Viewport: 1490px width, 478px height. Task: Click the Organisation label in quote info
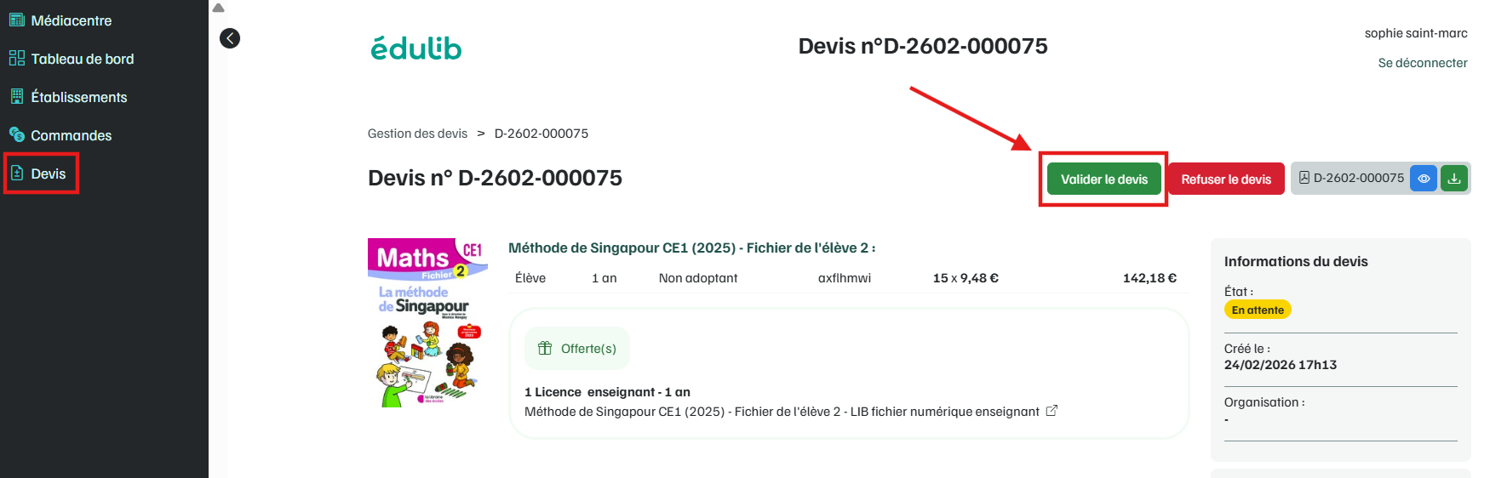tap(1264, 402)
